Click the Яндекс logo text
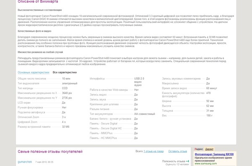 point(199,149)
